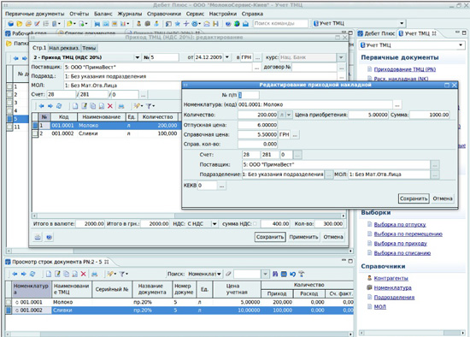
Task: Click forward arrow in document lines toolbar
Action: pos(24,274)
